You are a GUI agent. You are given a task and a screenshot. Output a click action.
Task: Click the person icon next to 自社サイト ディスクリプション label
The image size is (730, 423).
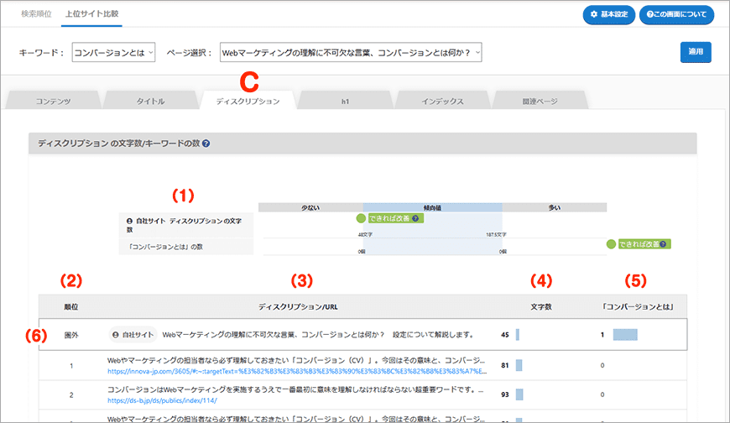pyautogui.click(x=129, y=221)
